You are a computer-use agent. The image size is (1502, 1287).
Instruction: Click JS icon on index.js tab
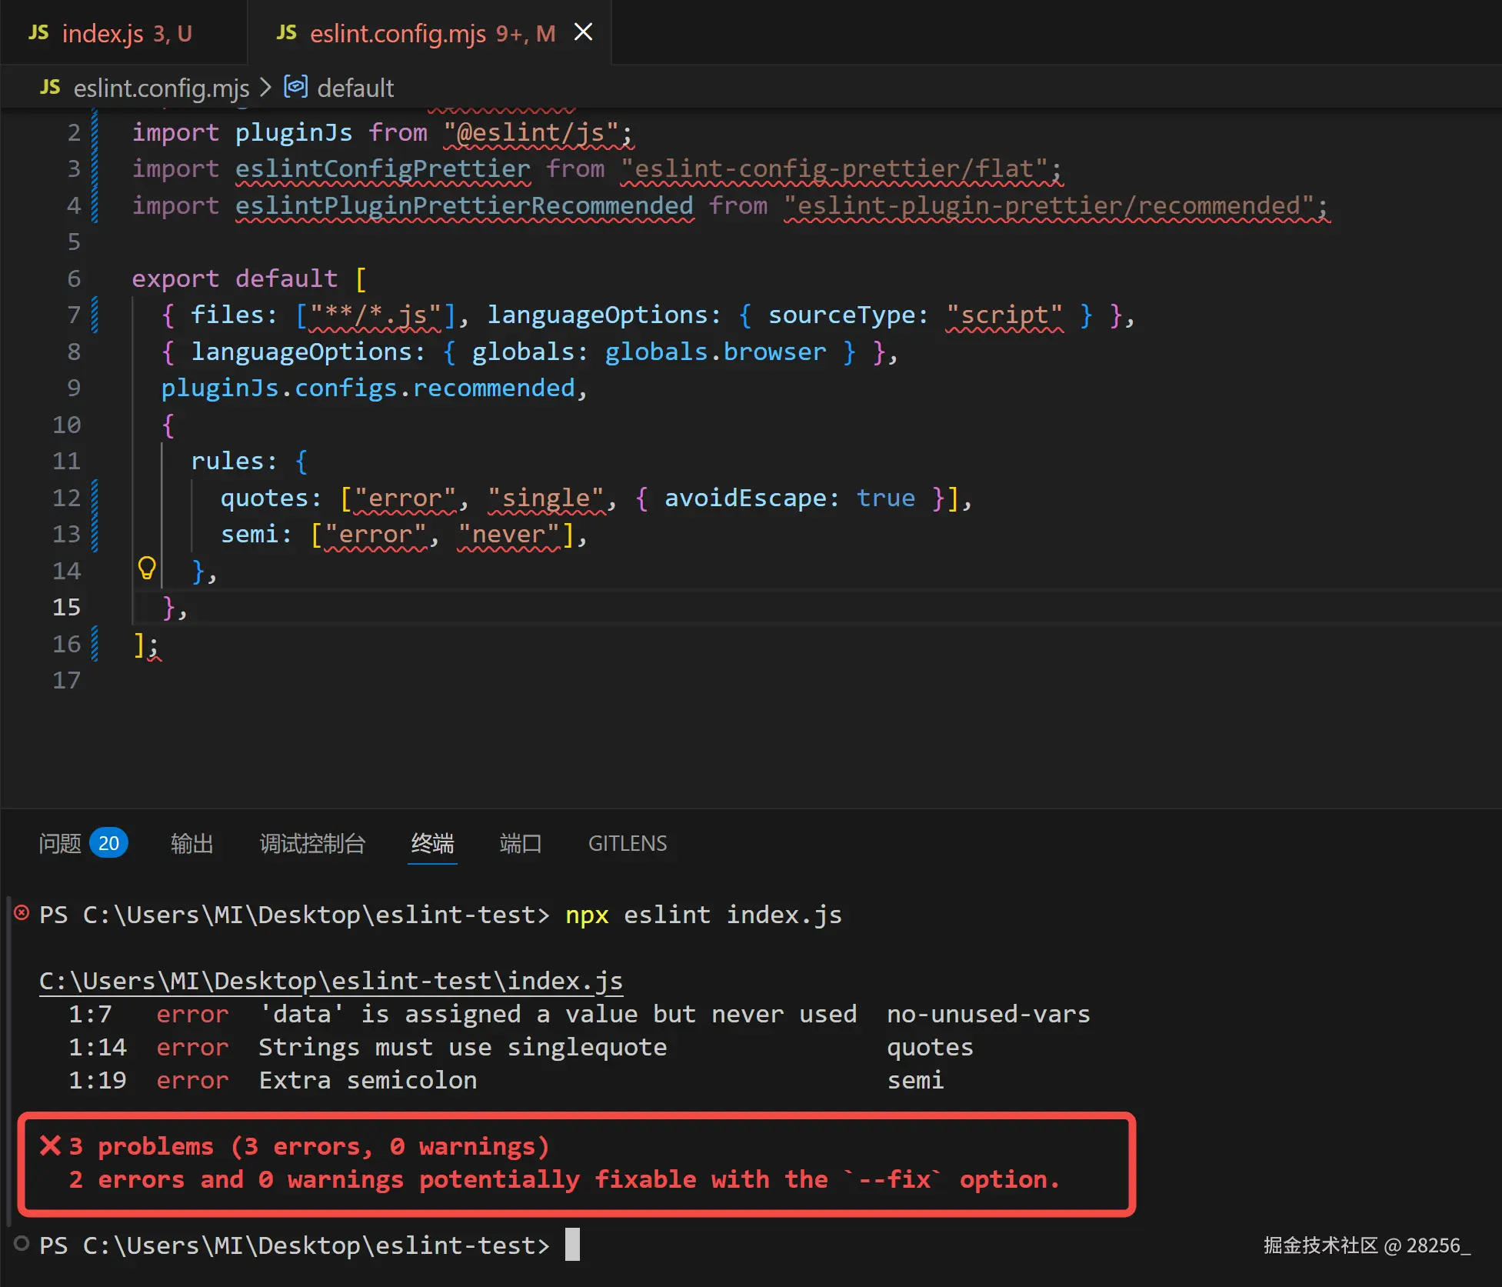[x=38, y=33]
